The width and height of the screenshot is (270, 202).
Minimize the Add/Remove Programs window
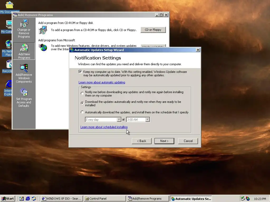(157, 15)
